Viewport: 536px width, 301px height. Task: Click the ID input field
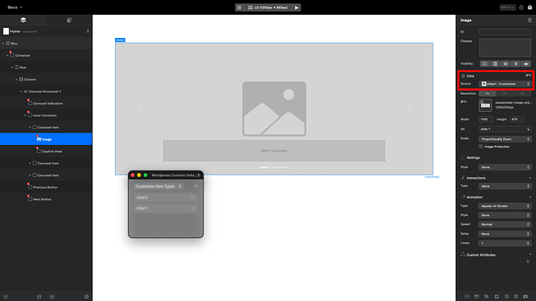click(505, 32)
